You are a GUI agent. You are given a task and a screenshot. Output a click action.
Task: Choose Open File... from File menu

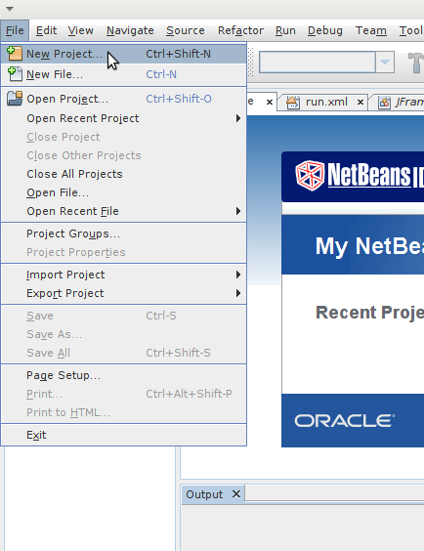pos(124,192)
